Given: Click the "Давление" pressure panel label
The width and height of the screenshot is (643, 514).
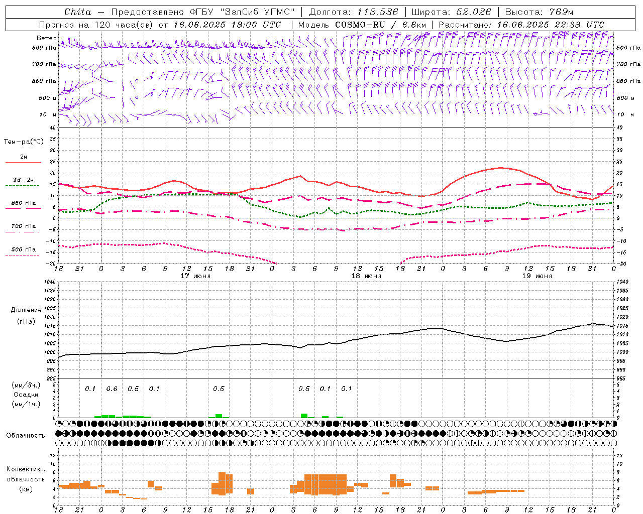Looking at the screenshot, I should tap(26, 310).
